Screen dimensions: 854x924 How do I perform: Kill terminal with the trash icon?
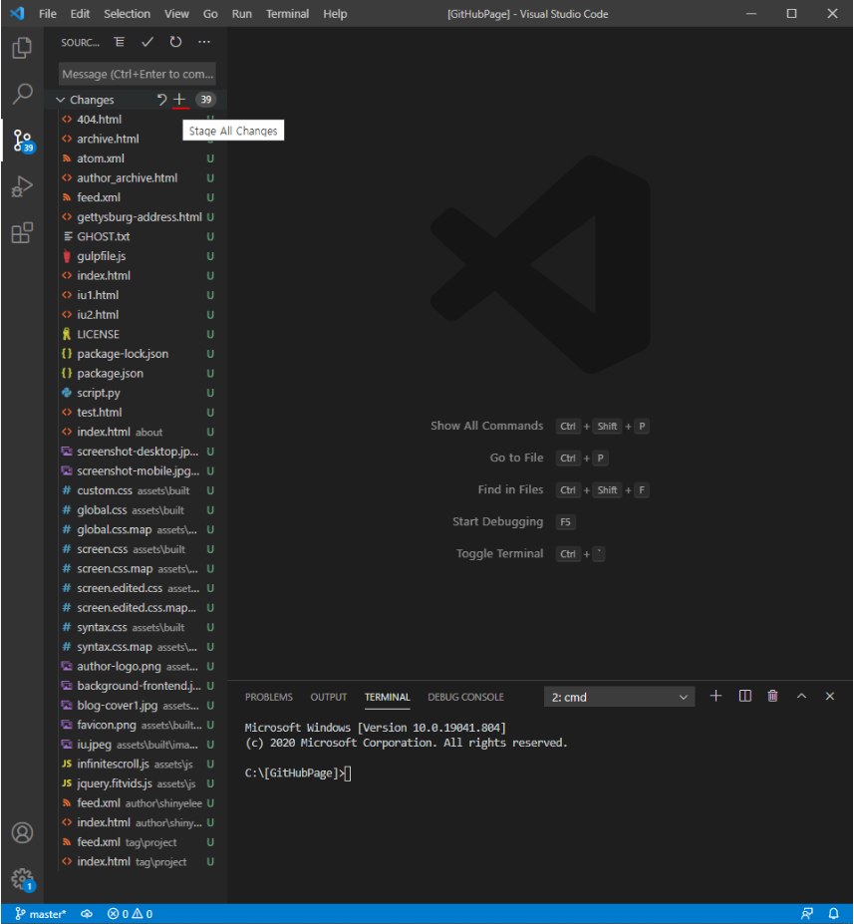click(772, 696)
